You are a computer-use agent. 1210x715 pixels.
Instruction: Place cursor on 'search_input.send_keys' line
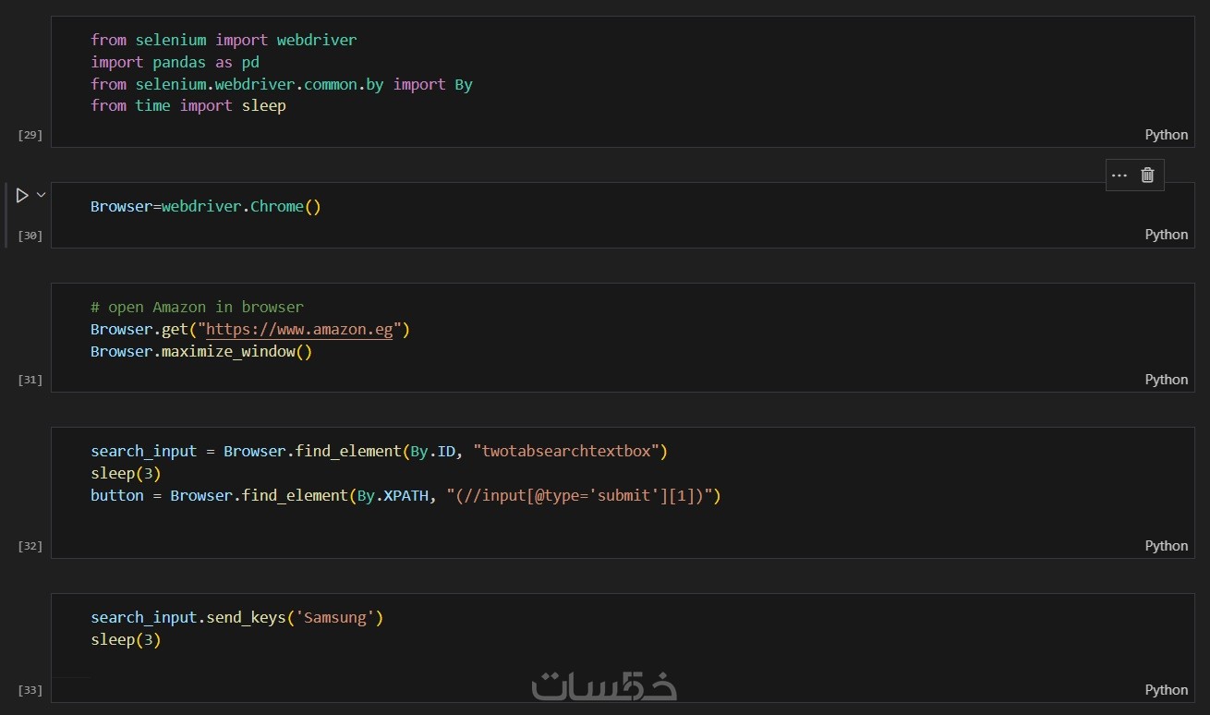pyautogui.click(x=236, y=617)
